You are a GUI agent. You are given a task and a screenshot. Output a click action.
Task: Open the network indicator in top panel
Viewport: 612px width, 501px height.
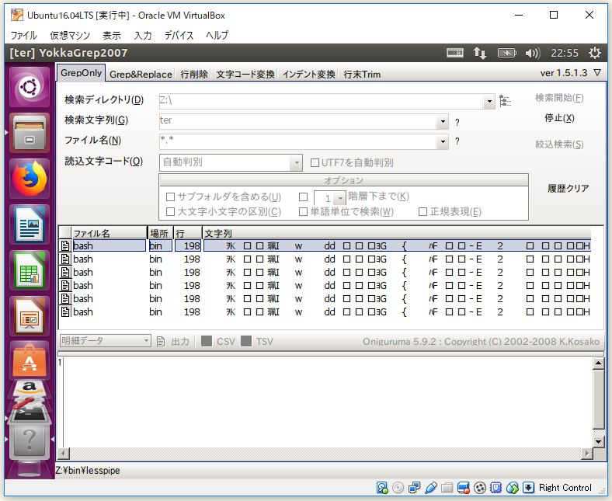point(480,53)
